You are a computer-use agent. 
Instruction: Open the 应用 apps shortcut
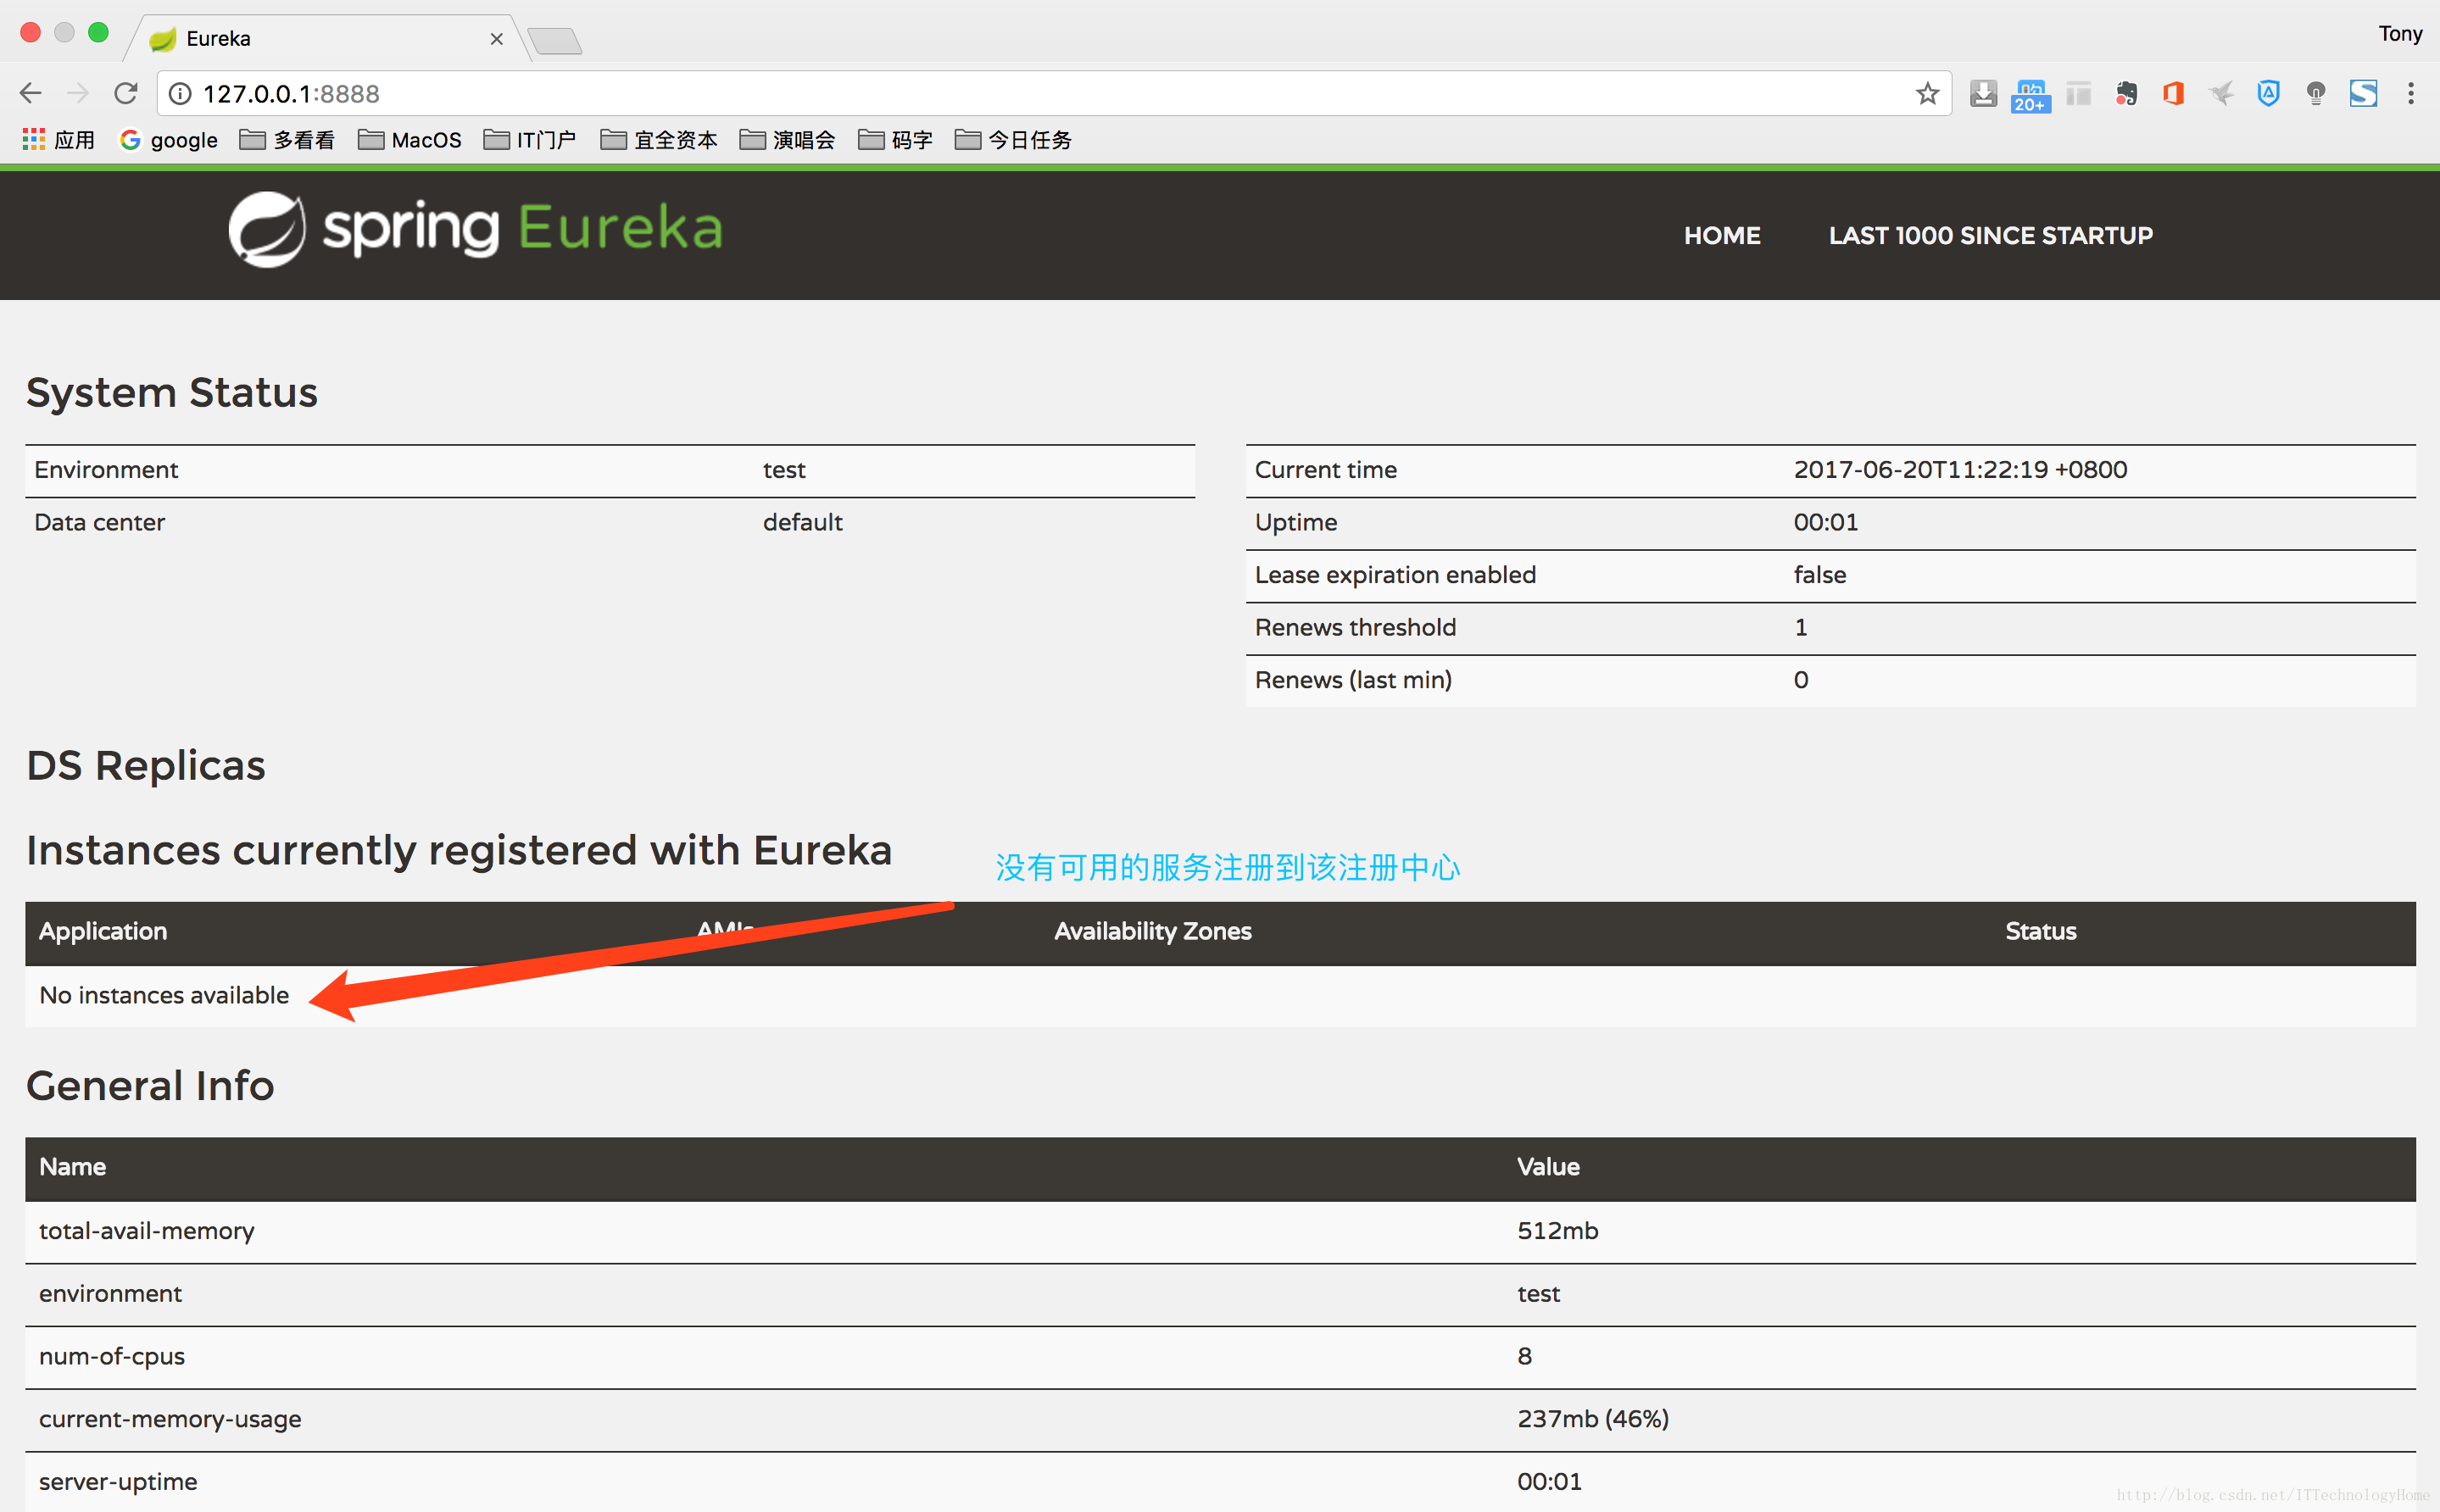click(x=58, y=139)
